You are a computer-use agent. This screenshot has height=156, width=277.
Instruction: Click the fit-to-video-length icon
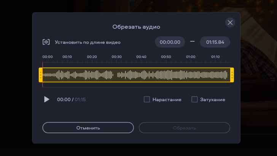tap(46, 42)
